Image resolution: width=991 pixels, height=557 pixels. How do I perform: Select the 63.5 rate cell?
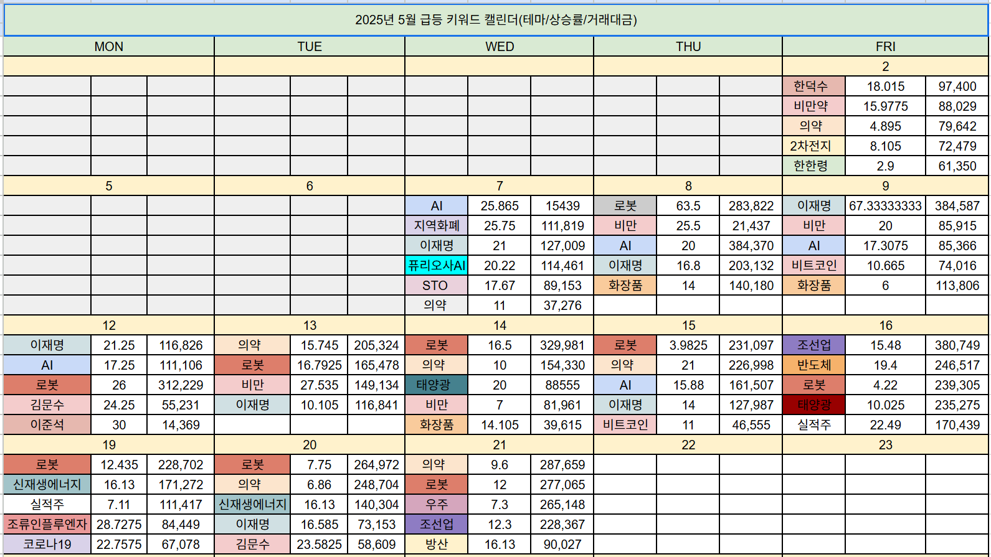click(x=688, y=206)
